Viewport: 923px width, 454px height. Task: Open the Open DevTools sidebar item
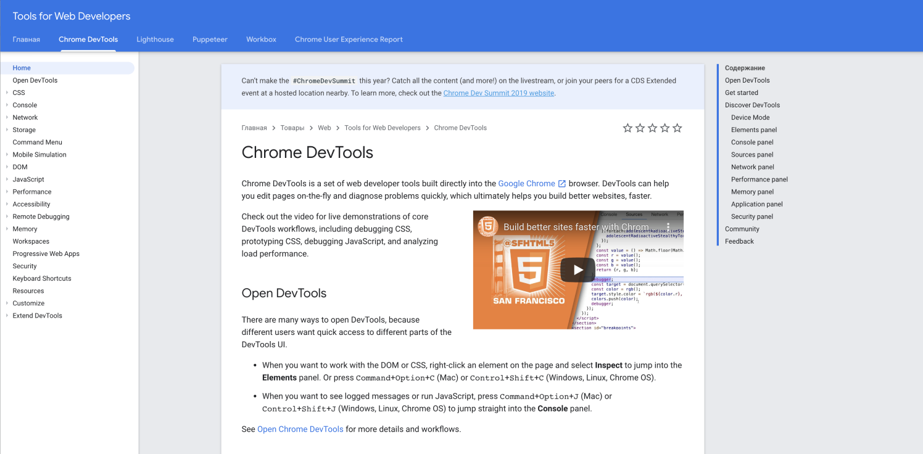click(35, 80)
